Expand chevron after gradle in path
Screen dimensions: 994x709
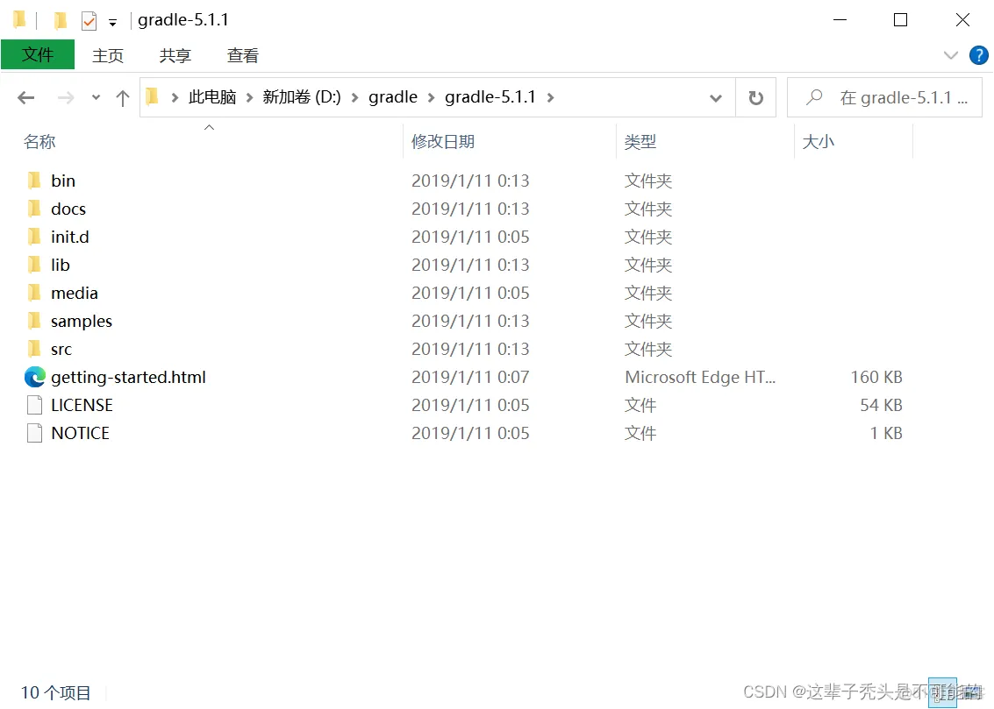pos(431,97)
